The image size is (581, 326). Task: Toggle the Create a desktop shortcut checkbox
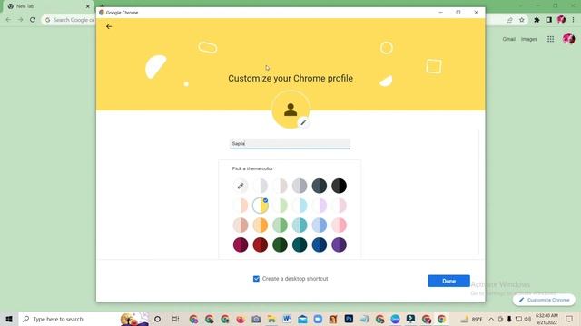pos(256,279)
